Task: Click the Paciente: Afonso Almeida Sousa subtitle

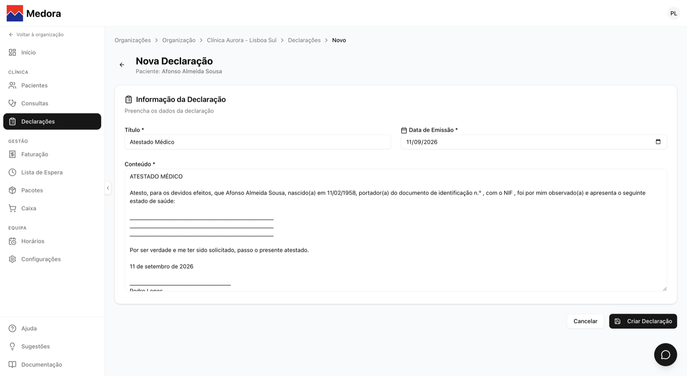Action: [179, 71]
